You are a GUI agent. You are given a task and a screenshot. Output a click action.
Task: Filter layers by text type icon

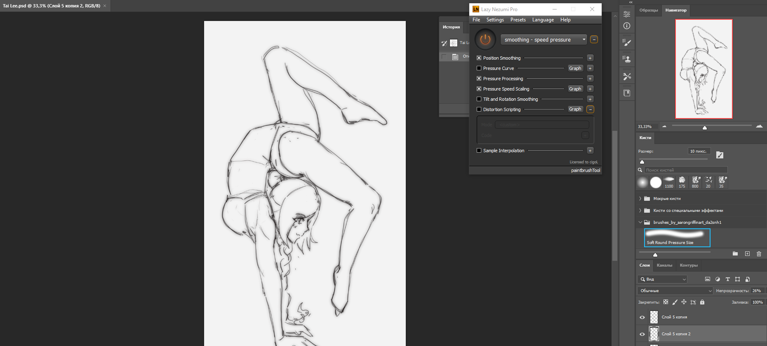click(x=727, y=279)
